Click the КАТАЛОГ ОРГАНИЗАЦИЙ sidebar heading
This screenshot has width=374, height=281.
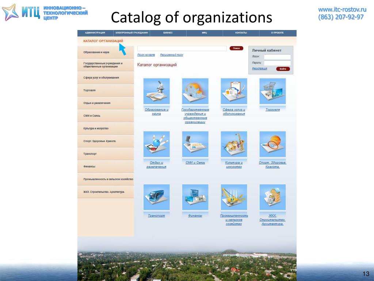point(103,41)
